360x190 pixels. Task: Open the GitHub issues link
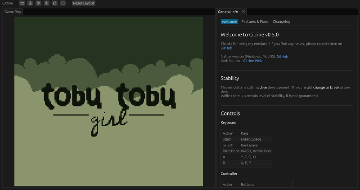click(226, 48)
